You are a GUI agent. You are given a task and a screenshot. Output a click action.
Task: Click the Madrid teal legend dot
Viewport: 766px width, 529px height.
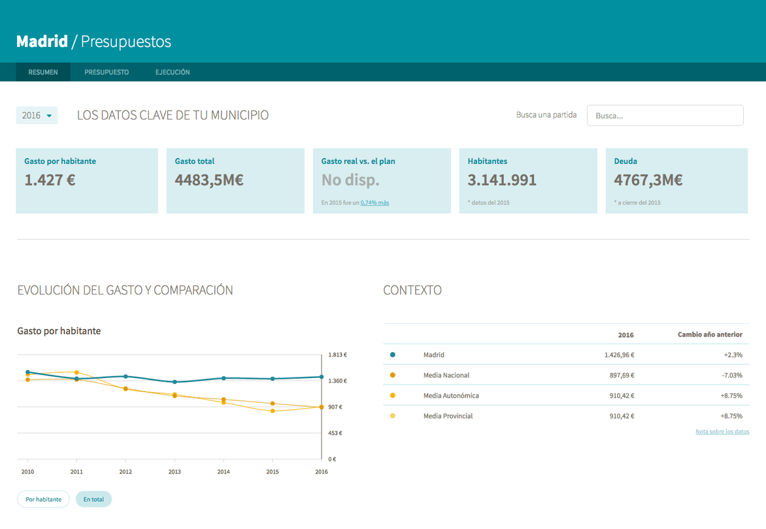click(x=393, y=355)
